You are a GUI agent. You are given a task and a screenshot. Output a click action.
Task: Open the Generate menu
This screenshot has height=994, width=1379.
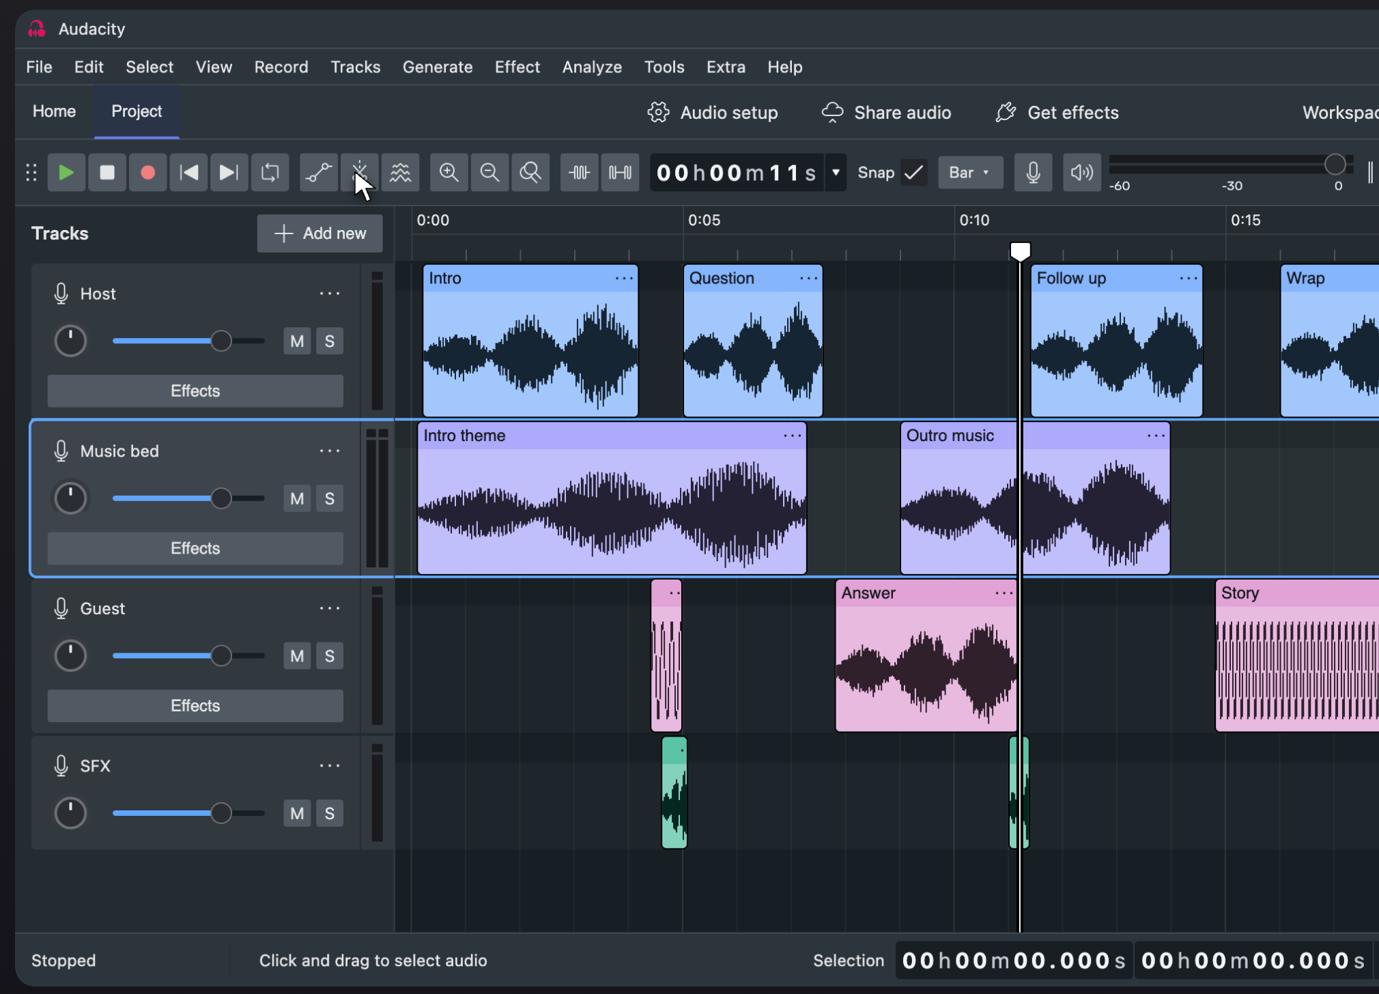tap(438, 67)
